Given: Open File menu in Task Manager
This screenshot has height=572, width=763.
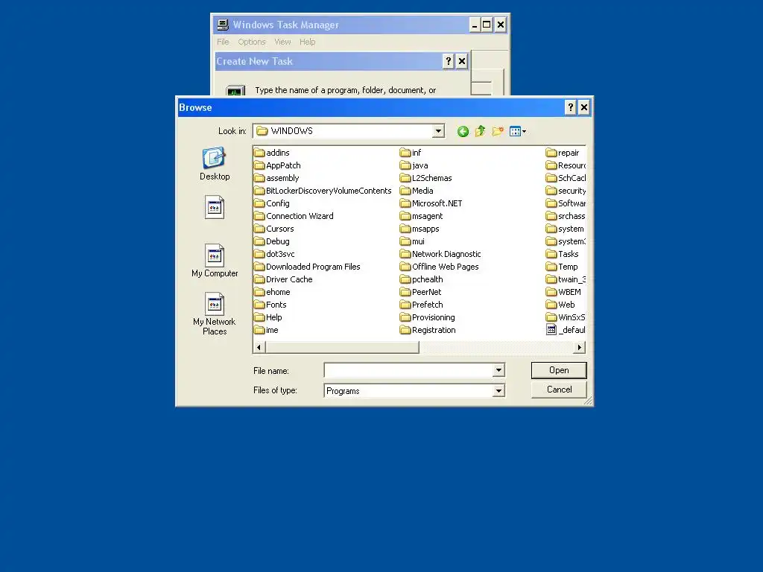Looking at the screenshot, I should coord(223,42).
